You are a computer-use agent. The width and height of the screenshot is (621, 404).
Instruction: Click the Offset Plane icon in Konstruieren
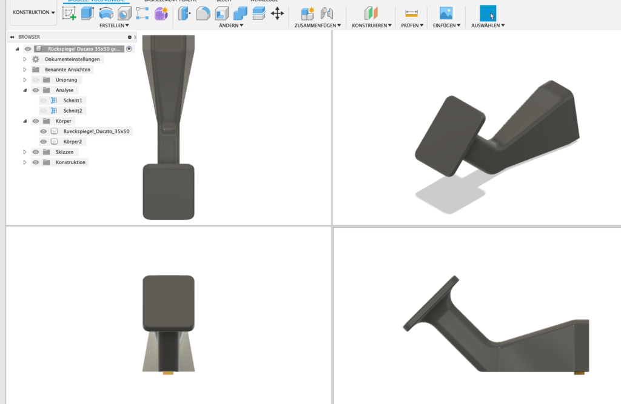[371, 13]
